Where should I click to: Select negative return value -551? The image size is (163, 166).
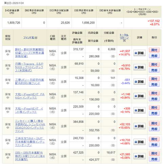(x=127, y=80)
